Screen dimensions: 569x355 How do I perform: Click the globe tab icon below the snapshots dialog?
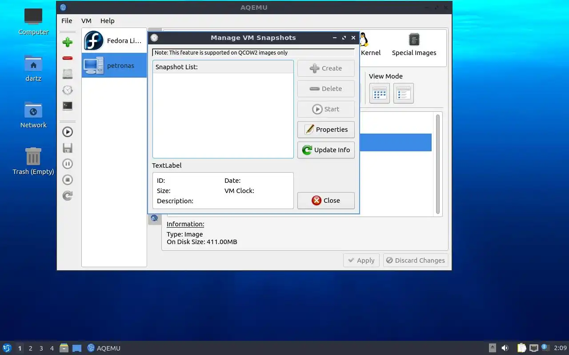(154, 218)
